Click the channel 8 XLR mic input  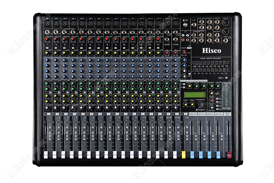[x=107, y=23]
